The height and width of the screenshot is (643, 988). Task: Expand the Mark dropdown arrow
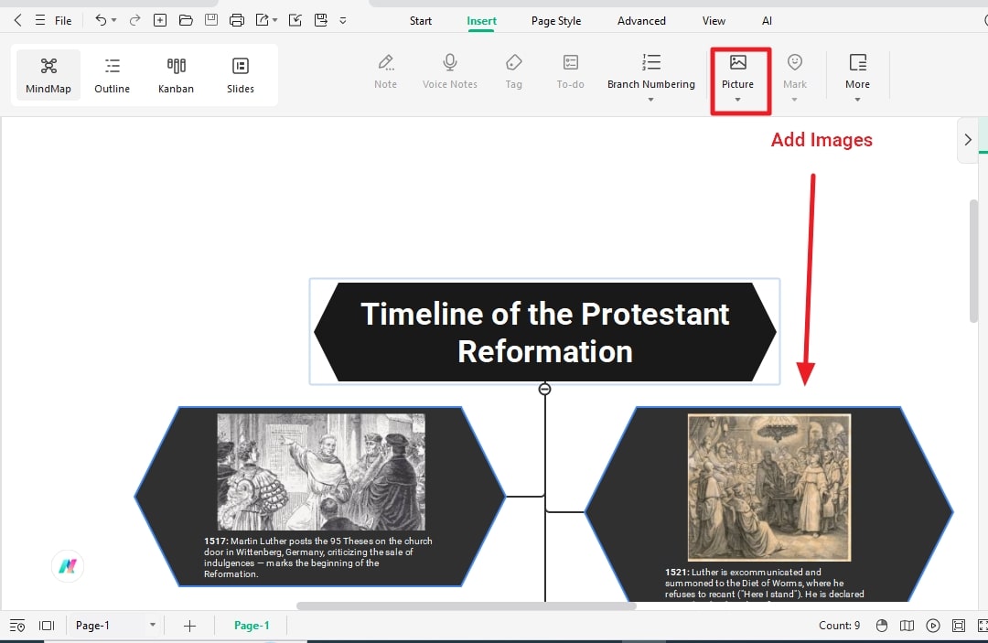[x=795, y=100]
